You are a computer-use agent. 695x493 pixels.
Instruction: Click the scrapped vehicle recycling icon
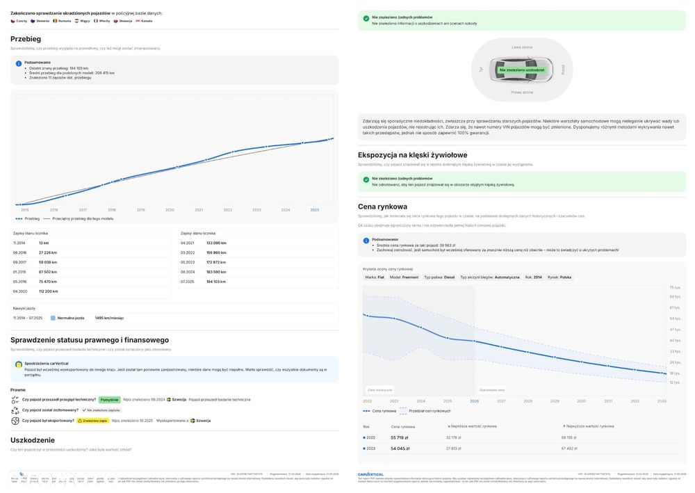(x=15, y=410)
